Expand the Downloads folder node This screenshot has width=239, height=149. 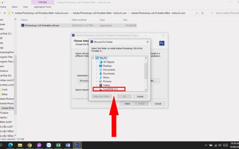pyautogui.click(x=96, y=74)
